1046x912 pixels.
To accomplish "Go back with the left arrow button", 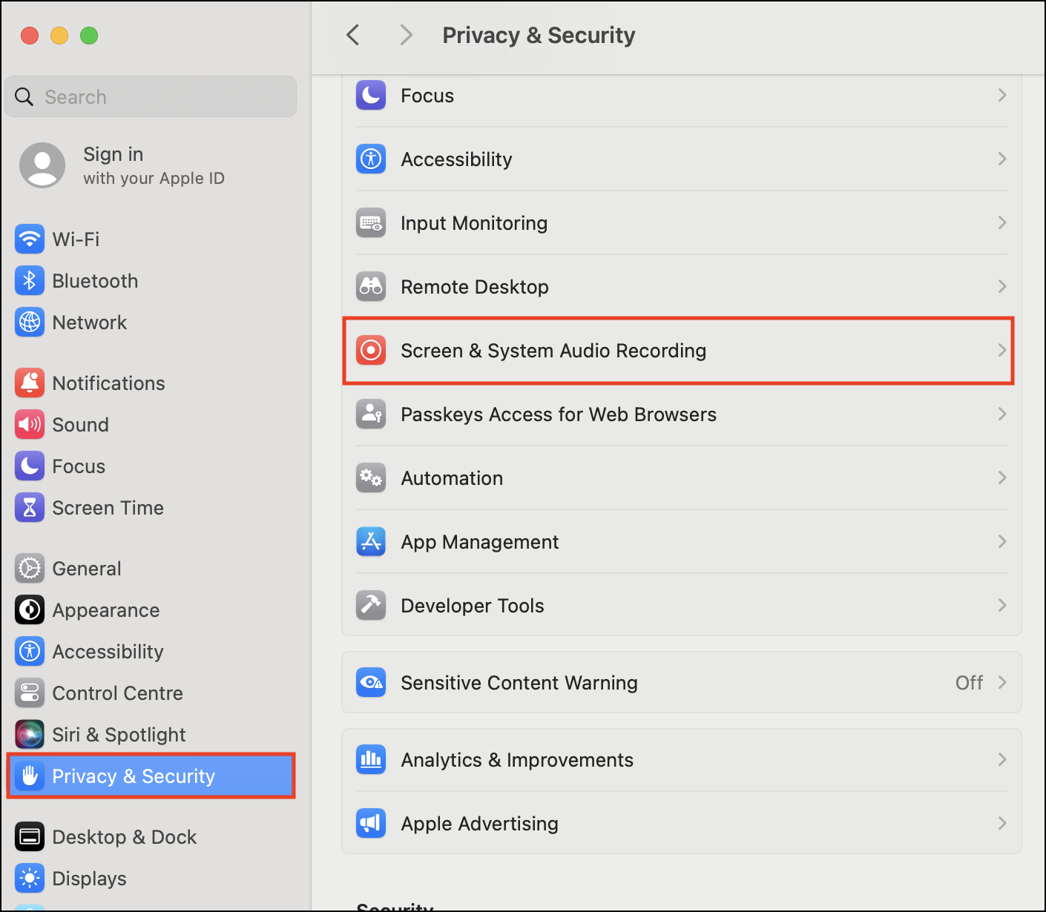I will point(353,35).
